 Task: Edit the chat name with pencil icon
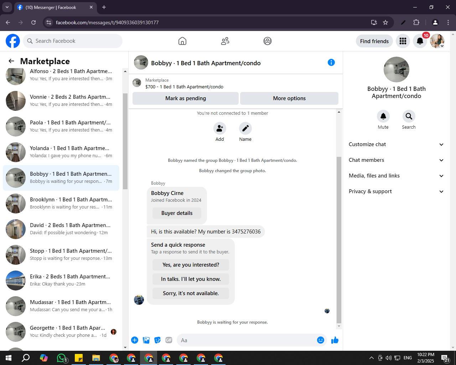click(245, 128)
